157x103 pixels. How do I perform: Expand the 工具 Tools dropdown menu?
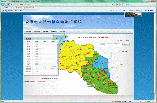pyautogui.click(x=146, y=10)
